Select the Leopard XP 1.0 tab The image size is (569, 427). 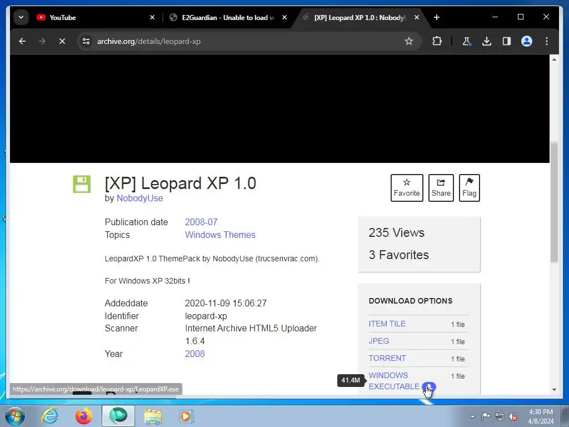click(x=360, y=17)
